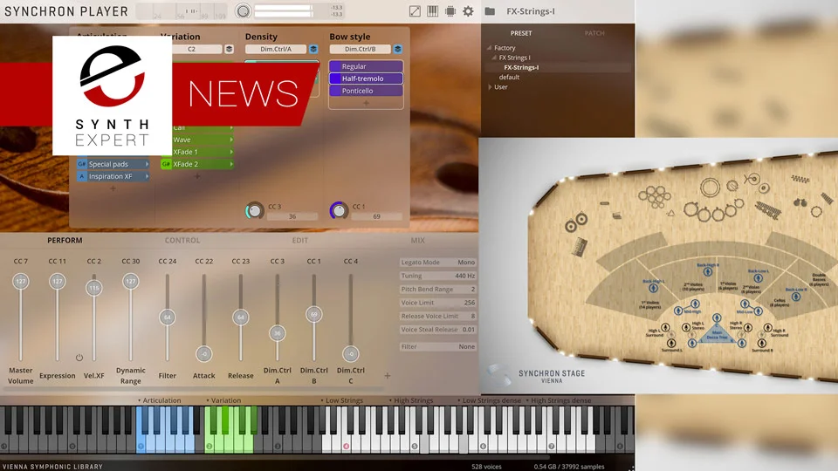Select the XFade 1 variation
Screen dimensions: 838x471
click(197, 152)
